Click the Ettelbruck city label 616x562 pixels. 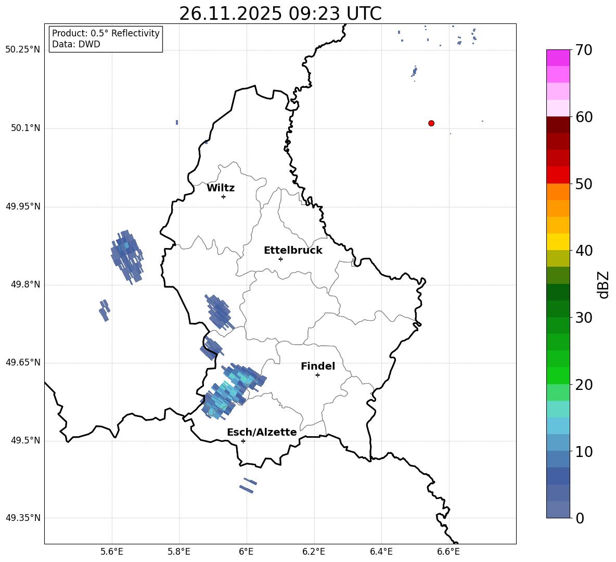tap(293, 251)
